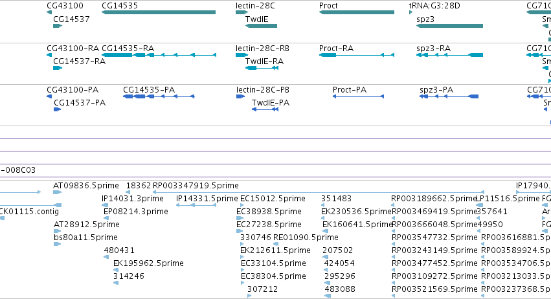Click the CG14537 gene label

click(71, 19)
